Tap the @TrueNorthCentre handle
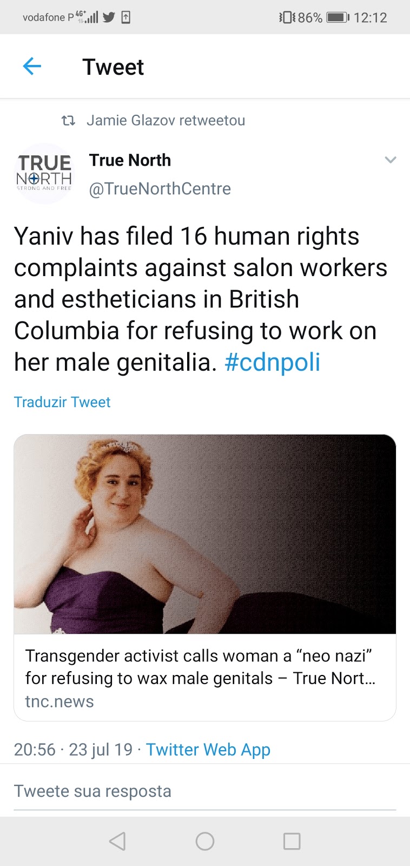Screen dimensions: 410x866 click(160, 188)
